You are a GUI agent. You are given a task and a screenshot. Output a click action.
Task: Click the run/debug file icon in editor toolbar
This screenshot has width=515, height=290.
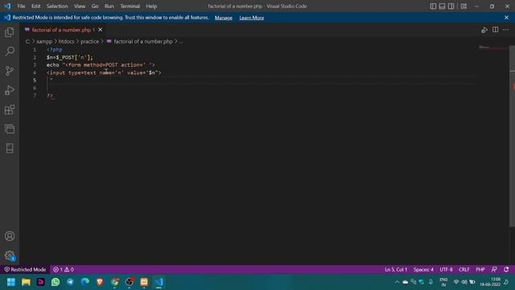coord(484,30)
